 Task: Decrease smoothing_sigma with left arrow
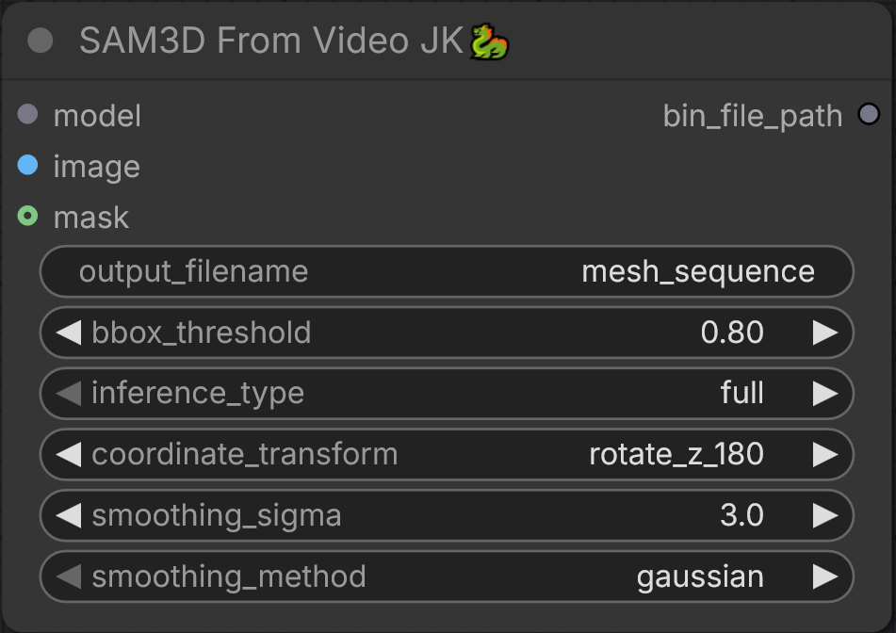click(x=69, y=515)
